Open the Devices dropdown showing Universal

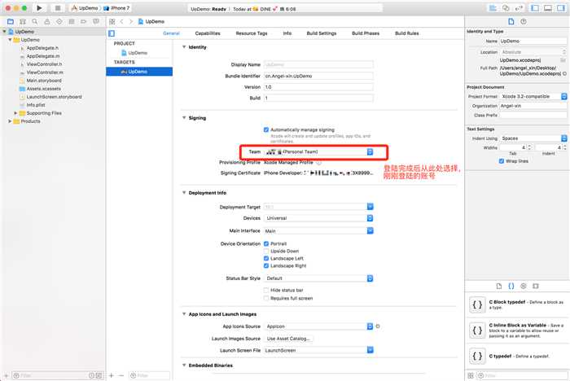click(318, 218)
